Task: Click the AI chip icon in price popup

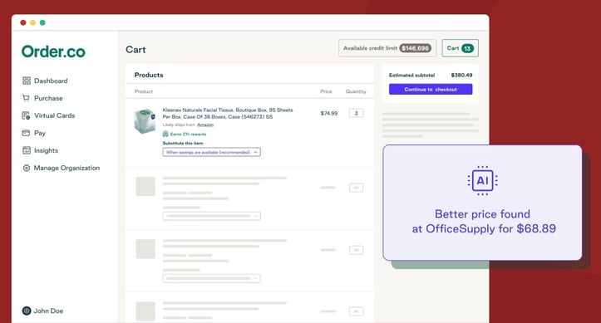Action: tap(483, 180)
